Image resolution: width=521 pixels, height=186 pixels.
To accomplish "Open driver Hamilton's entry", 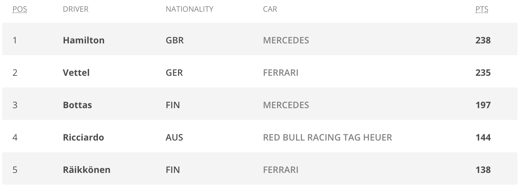I will pyautogui.click(x=83, y=40).
